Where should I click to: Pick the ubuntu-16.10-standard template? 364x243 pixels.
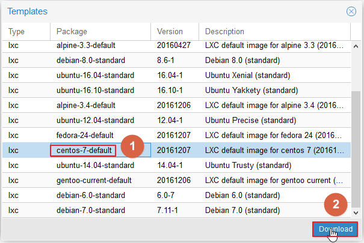click(x=176, y=90)
